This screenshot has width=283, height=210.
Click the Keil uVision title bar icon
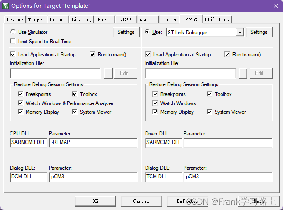coord(5,5)
